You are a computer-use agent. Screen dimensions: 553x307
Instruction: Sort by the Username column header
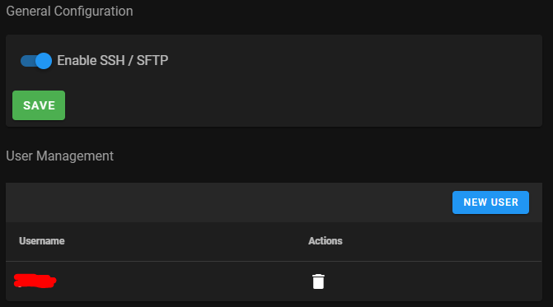(x=41, y=241)
